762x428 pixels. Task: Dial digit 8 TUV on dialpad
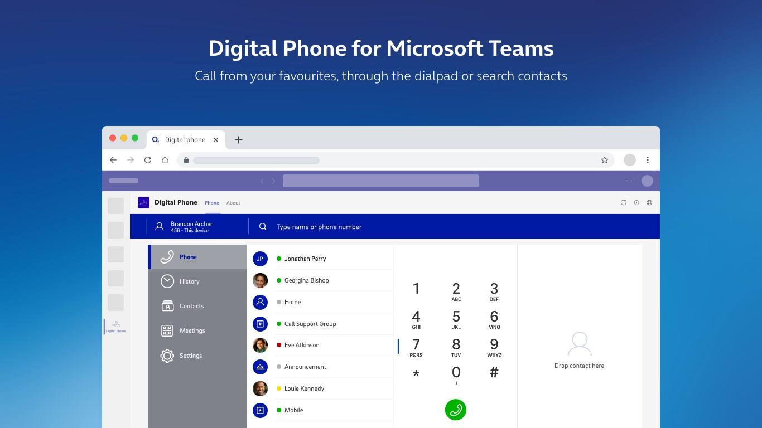(456, 347)
